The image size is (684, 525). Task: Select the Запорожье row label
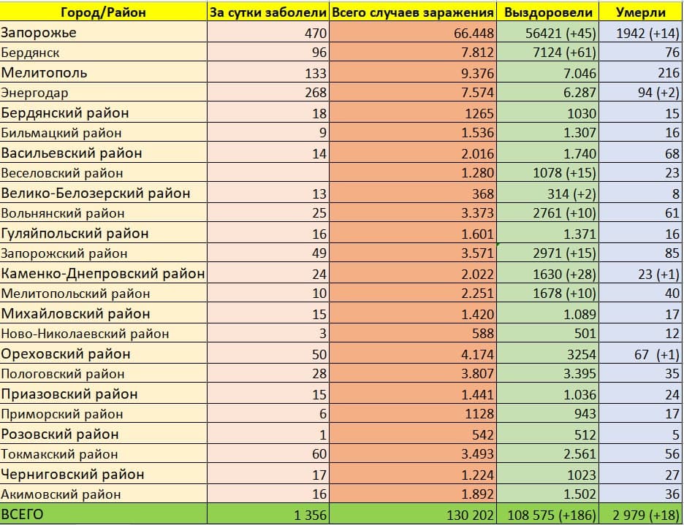[x=39, y=33]
